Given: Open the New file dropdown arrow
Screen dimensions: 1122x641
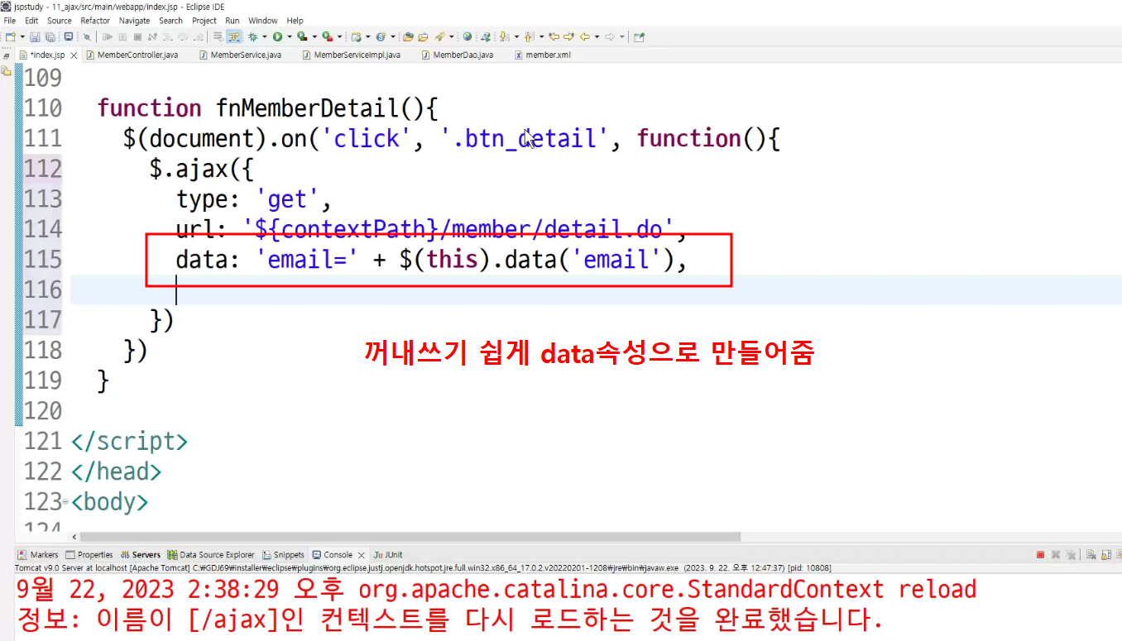Looking at the screenshot, I should (22, 36).
